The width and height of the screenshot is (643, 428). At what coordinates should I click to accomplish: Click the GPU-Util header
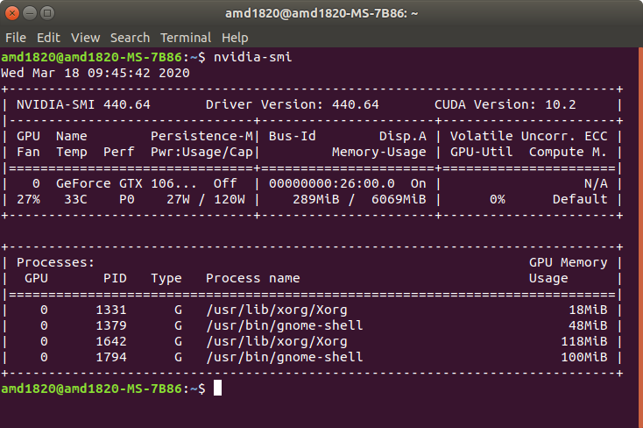[x=481, y=152]
